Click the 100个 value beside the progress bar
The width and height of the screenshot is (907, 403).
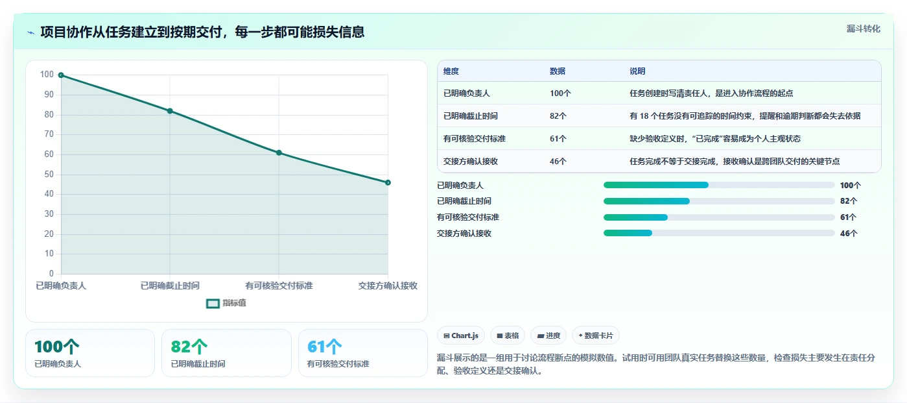click(x=851, y=186)
